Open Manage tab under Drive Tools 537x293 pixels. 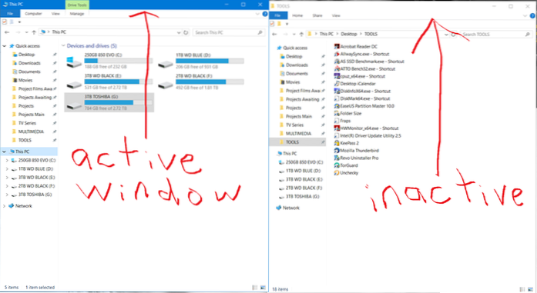(x=77, y=14)
